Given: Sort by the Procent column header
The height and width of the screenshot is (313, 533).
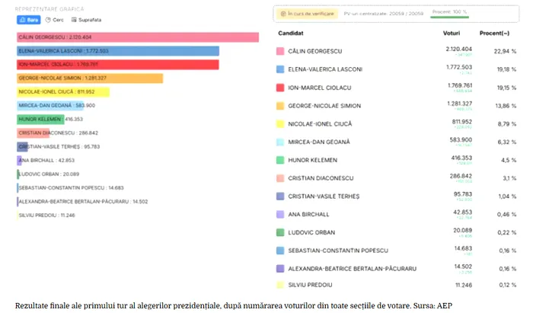Looking at the screenshot, I should [496, 34].
